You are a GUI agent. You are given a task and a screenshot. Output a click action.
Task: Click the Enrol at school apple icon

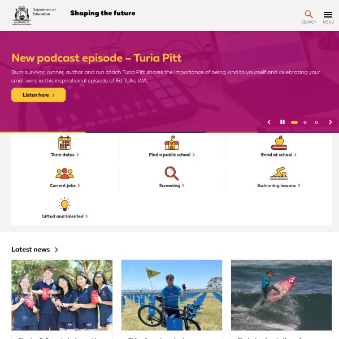click(279, 143)
